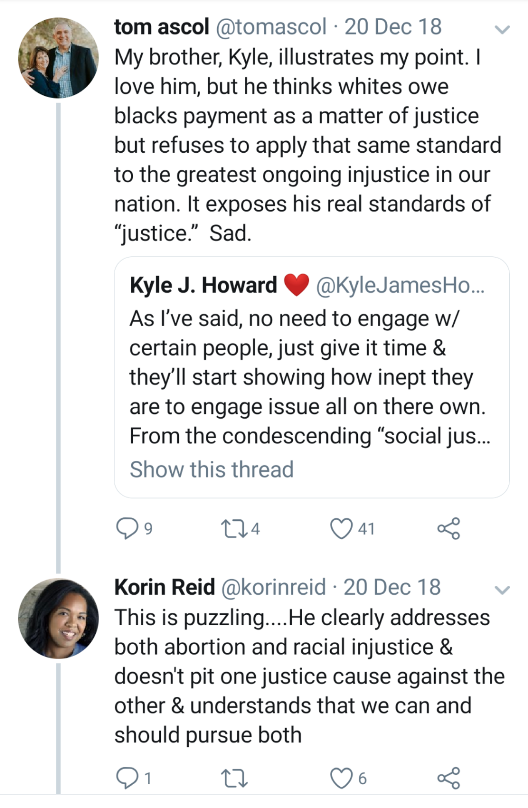Open options chevron on Korin Reid's tweet
Image resolution: width=528 pixels, height=808 pixels.
(502, 590)
